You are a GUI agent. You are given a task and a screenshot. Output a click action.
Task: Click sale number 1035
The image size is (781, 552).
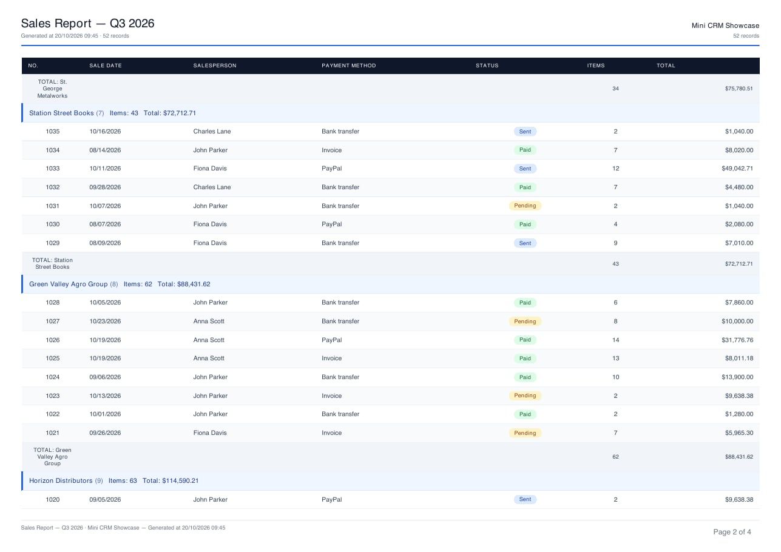53,132
